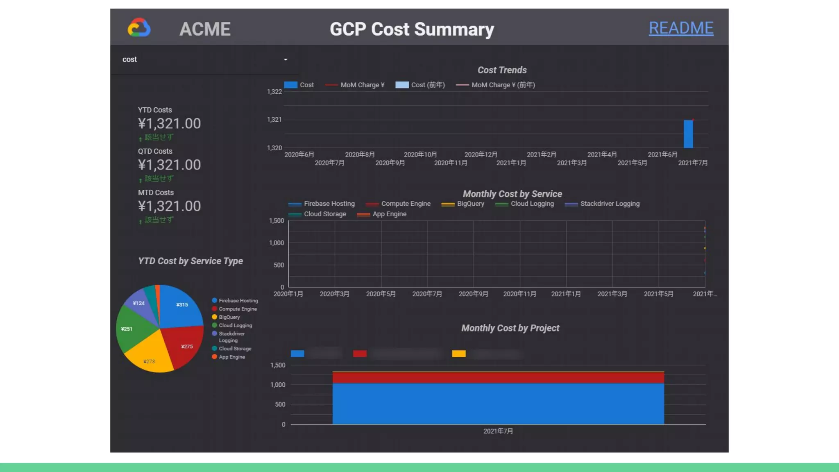Image resolution: width=839 pixels, height=472 pixels.
Task: Select the ¥315 blue pie slice
Action: click(181, 305)
